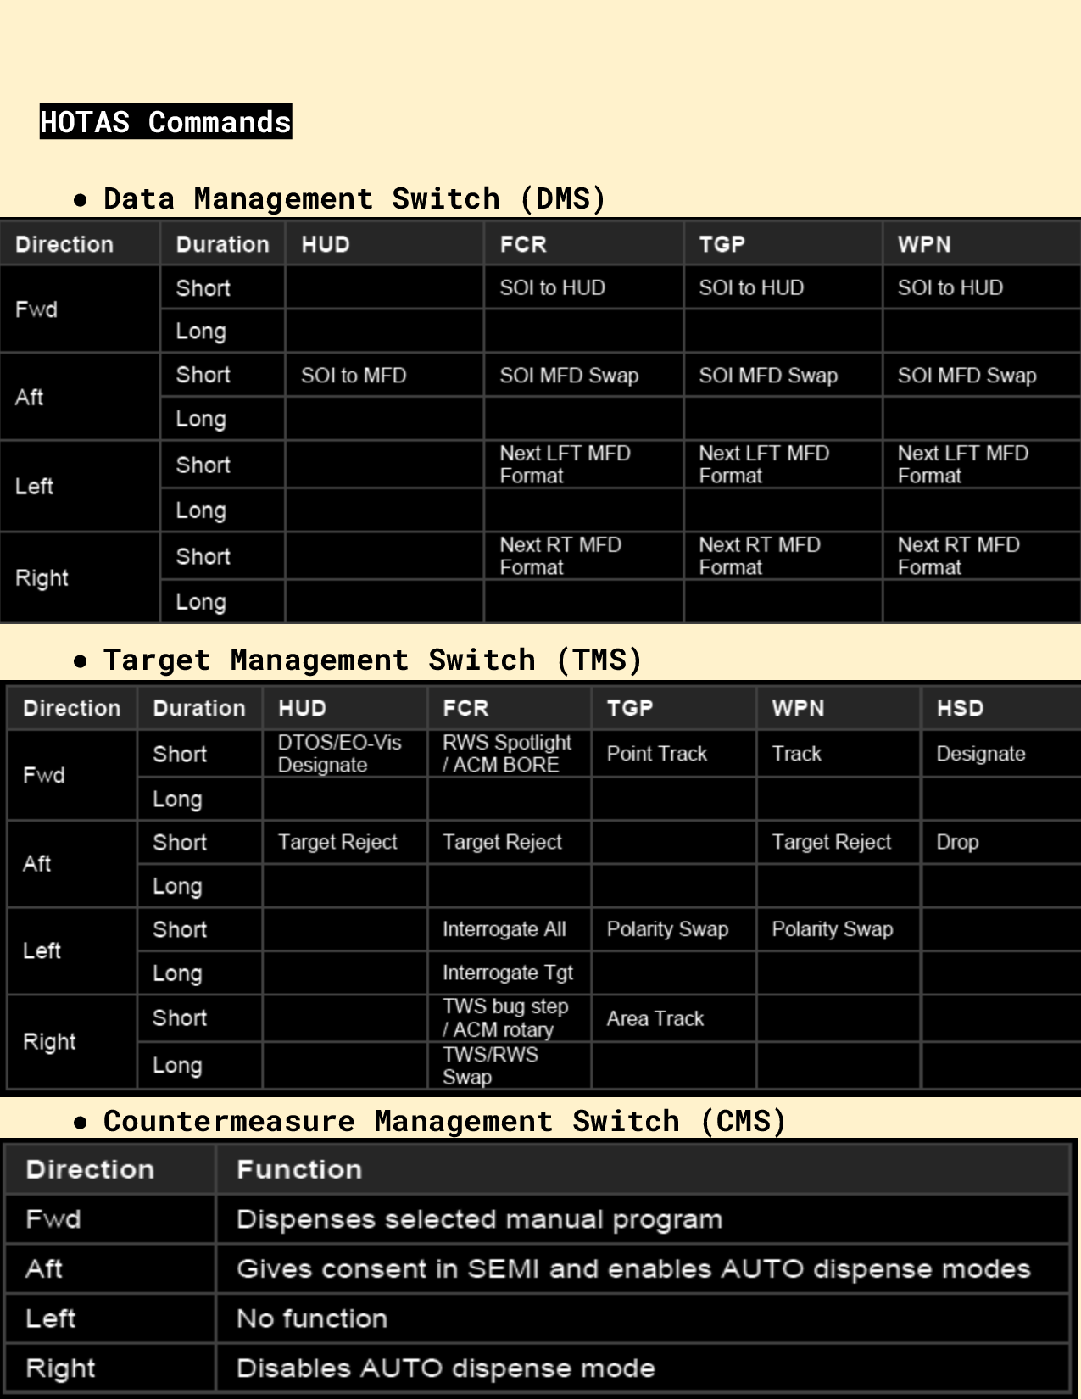The image size is (1081, 1399).
Task: Click the 'Point Track' cell
Action: coord(656,753)
